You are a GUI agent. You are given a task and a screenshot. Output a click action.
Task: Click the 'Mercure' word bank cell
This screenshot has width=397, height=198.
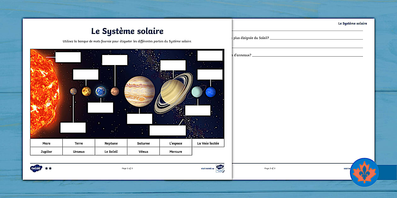175,151
